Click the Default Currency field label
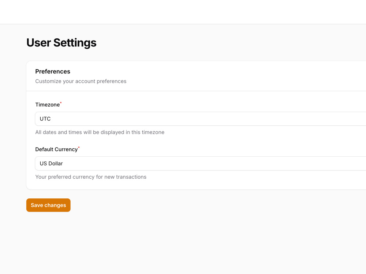 [56, 149]
